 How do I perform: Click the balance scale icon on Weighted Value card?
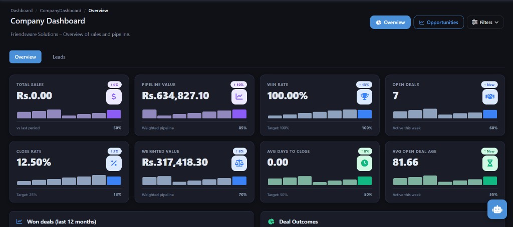click(239, 163)
